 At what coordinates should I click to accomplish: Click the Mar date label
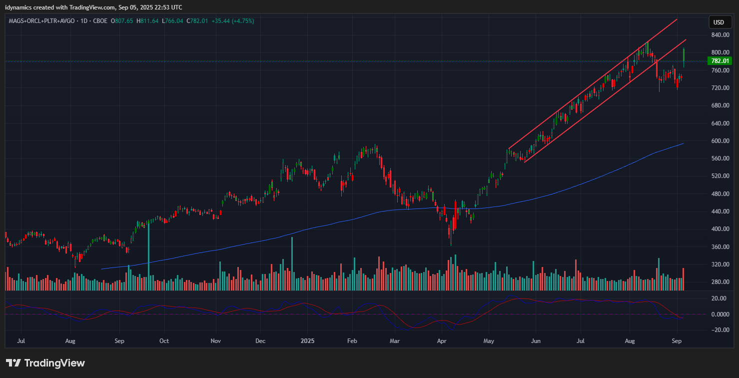point(395,341)
